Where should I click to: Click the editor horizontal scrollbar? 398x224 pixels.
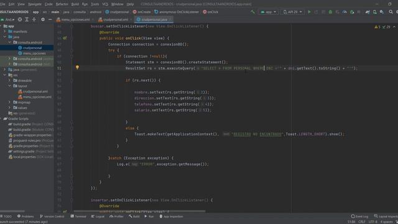pos(139,211)
